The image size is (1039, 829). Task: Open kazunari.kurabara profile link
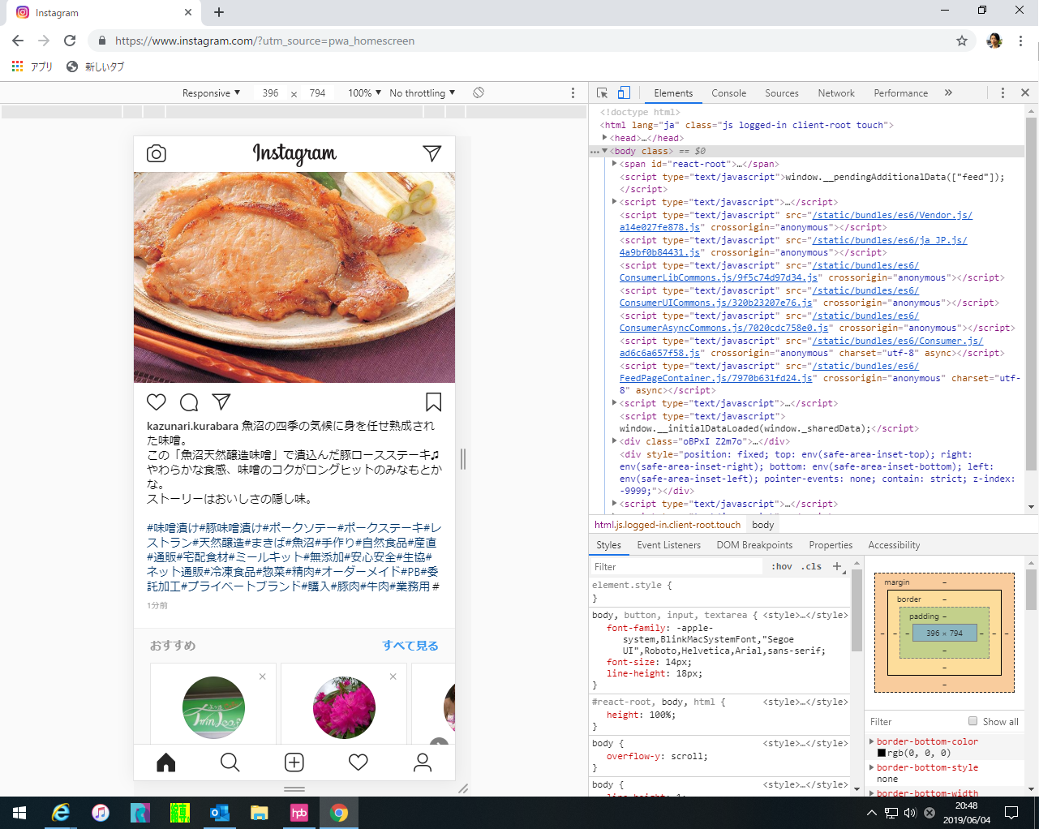pyautogui.click(x=192, y=425)
